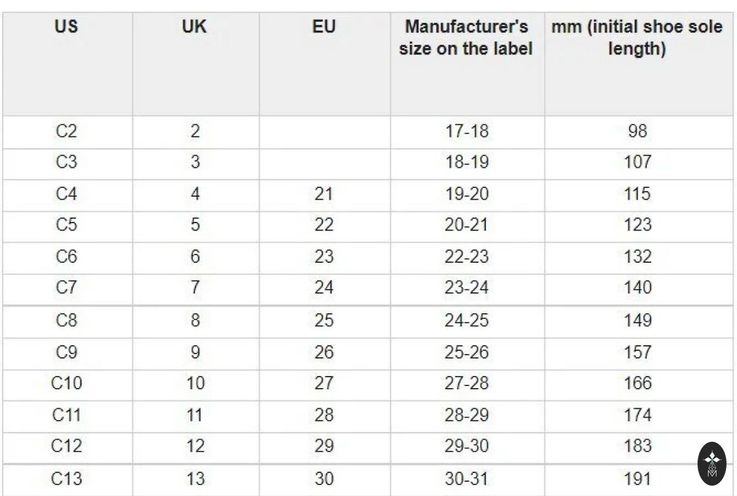Click the C10 US size cell
Screen dimensions: 737x496
[x=66, y=384]
